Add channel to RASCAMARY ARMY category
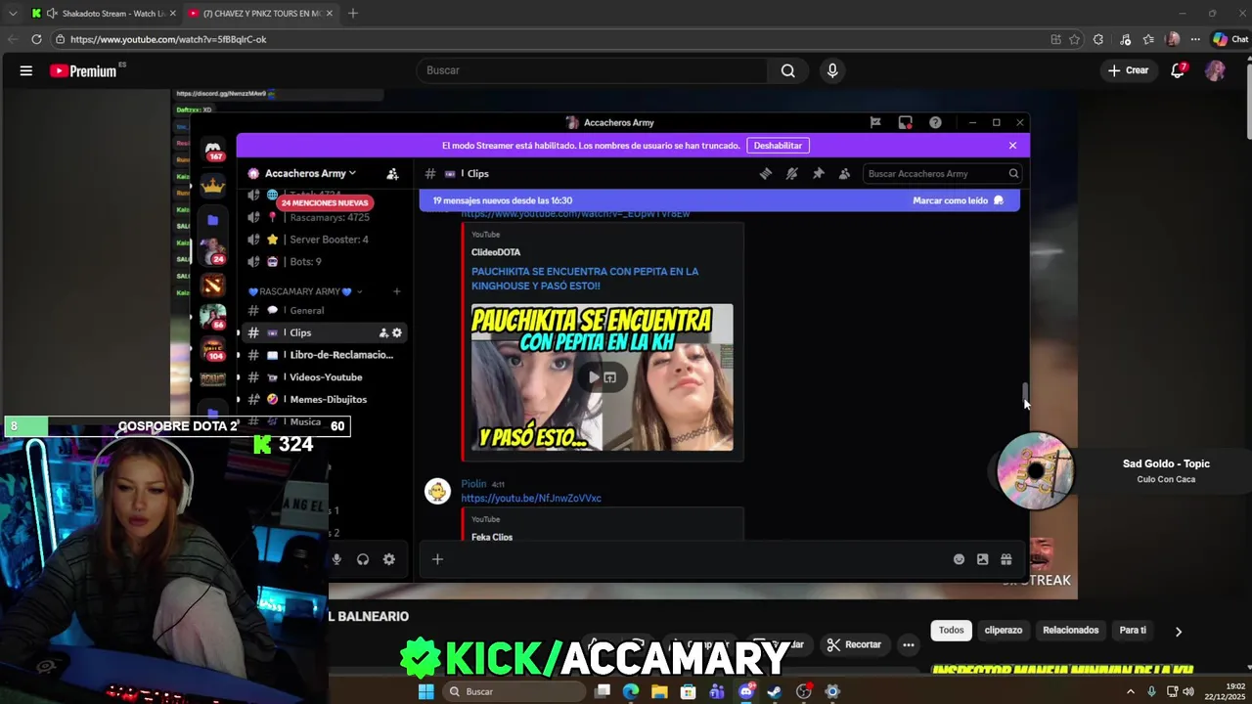 point(396,291)
